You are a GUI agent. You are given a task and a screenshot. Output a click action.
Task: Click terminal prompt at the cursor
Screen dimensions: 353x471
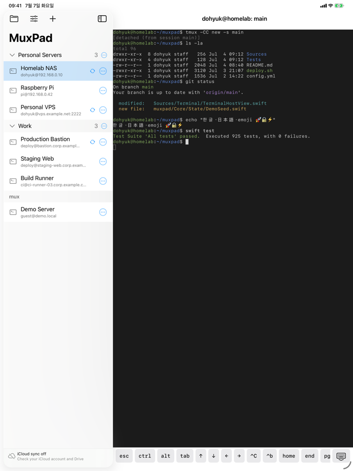pos(187,142)
